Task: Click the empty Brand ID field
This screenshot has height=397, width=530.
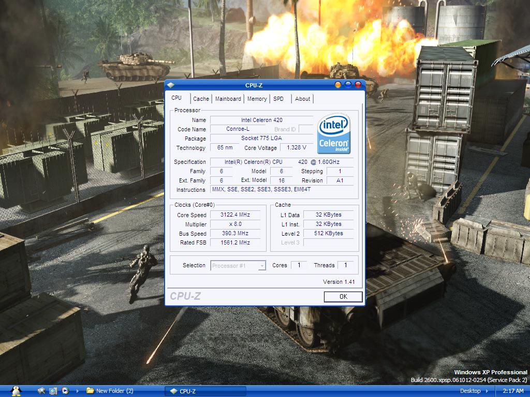Action: click(306, 129)
